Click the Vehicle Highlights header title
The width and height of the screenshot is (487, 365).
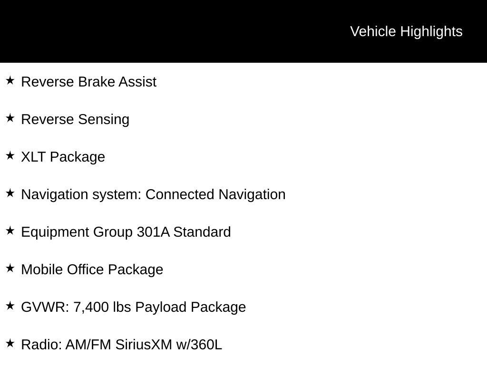[406, 31]
